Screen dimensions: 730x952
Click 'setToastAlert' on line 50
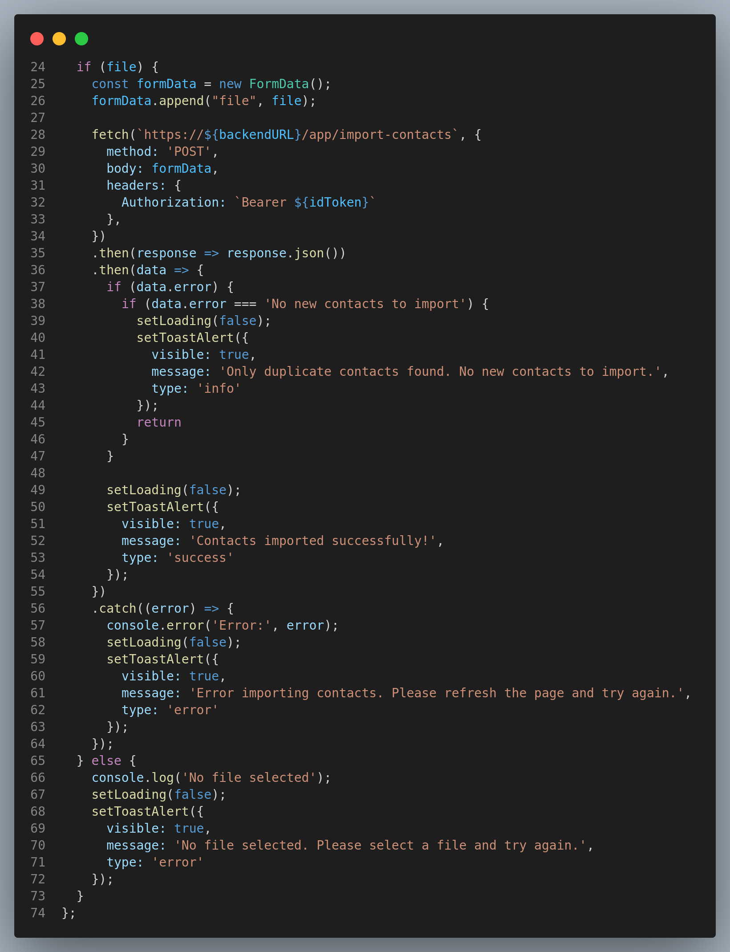pyautogui.click(x=155, y=507)
